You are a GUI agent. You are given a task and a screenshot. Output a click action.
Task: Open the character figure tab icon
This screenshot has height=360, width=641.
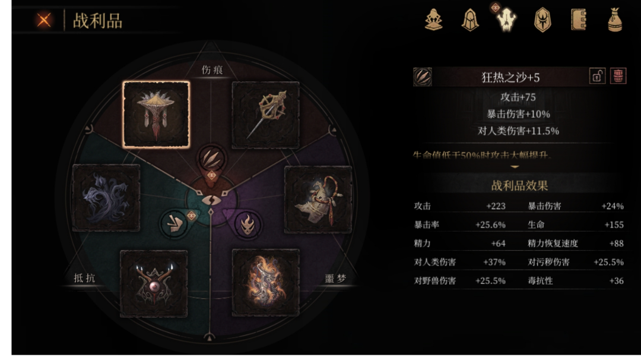434,20
